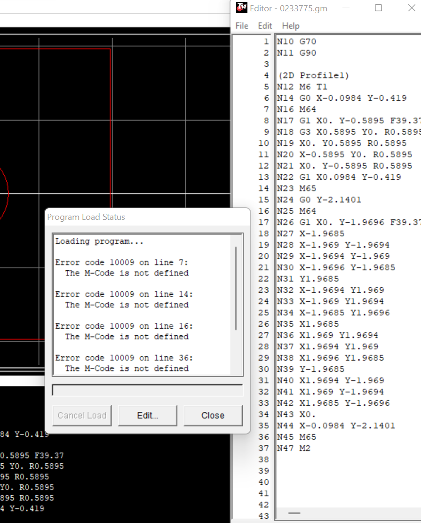Select the 'Loading program...' line in the log
The width and height of the screenshot is (421, 523).
[99, 241]
